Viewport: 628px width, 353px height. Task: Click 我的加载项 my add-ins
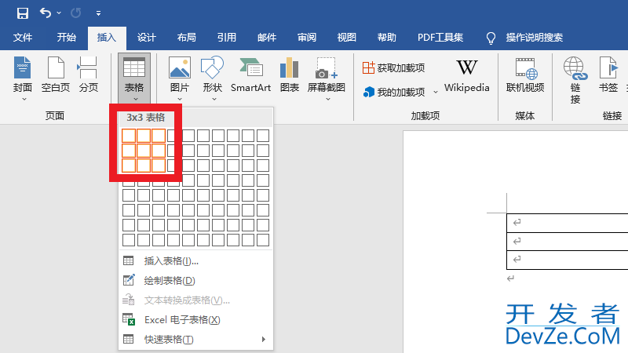pyautogui.click(x=394, y=92)
